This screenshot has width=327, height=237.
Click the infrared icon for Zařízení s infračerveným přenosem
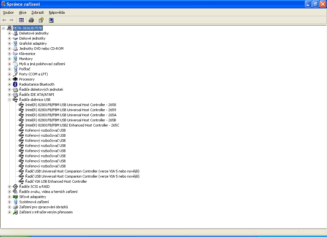[x=15, y=212]
